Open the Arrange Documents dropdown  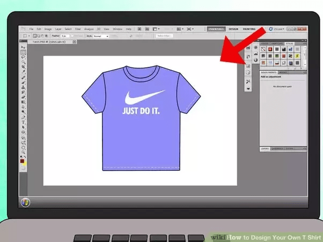click(x=180, y=29)
